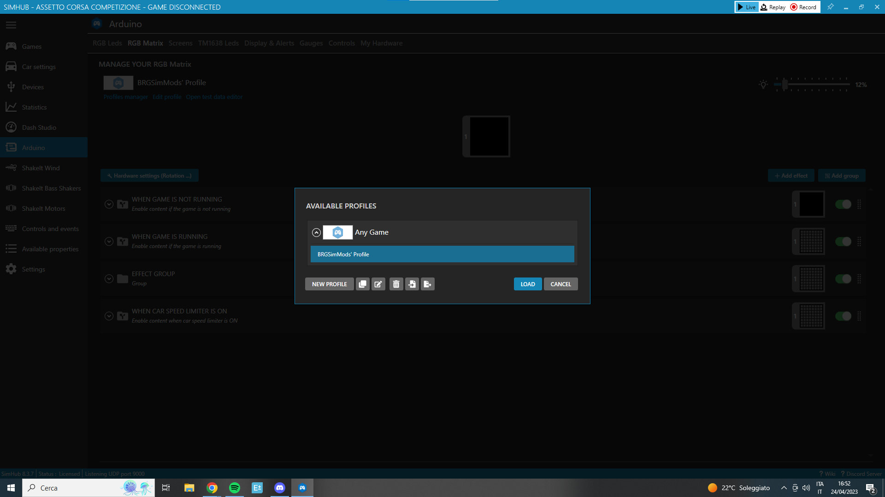The width and height of the screenshot is (885, 497).
Task: Click the edit profile pencil icon
Action: coord(378,284)
